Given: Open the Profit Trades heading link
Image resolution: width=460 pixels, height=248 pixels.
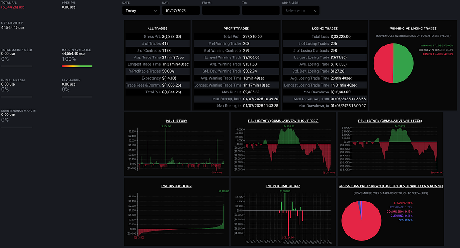Looking at the screenshot, I should [x=236, y=29].
